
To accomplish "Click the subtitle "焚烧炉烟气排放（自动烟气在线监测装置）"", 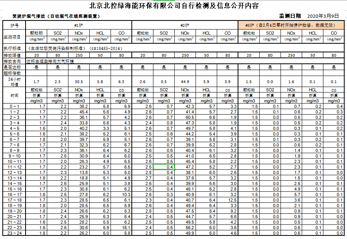I will (56, 16).
